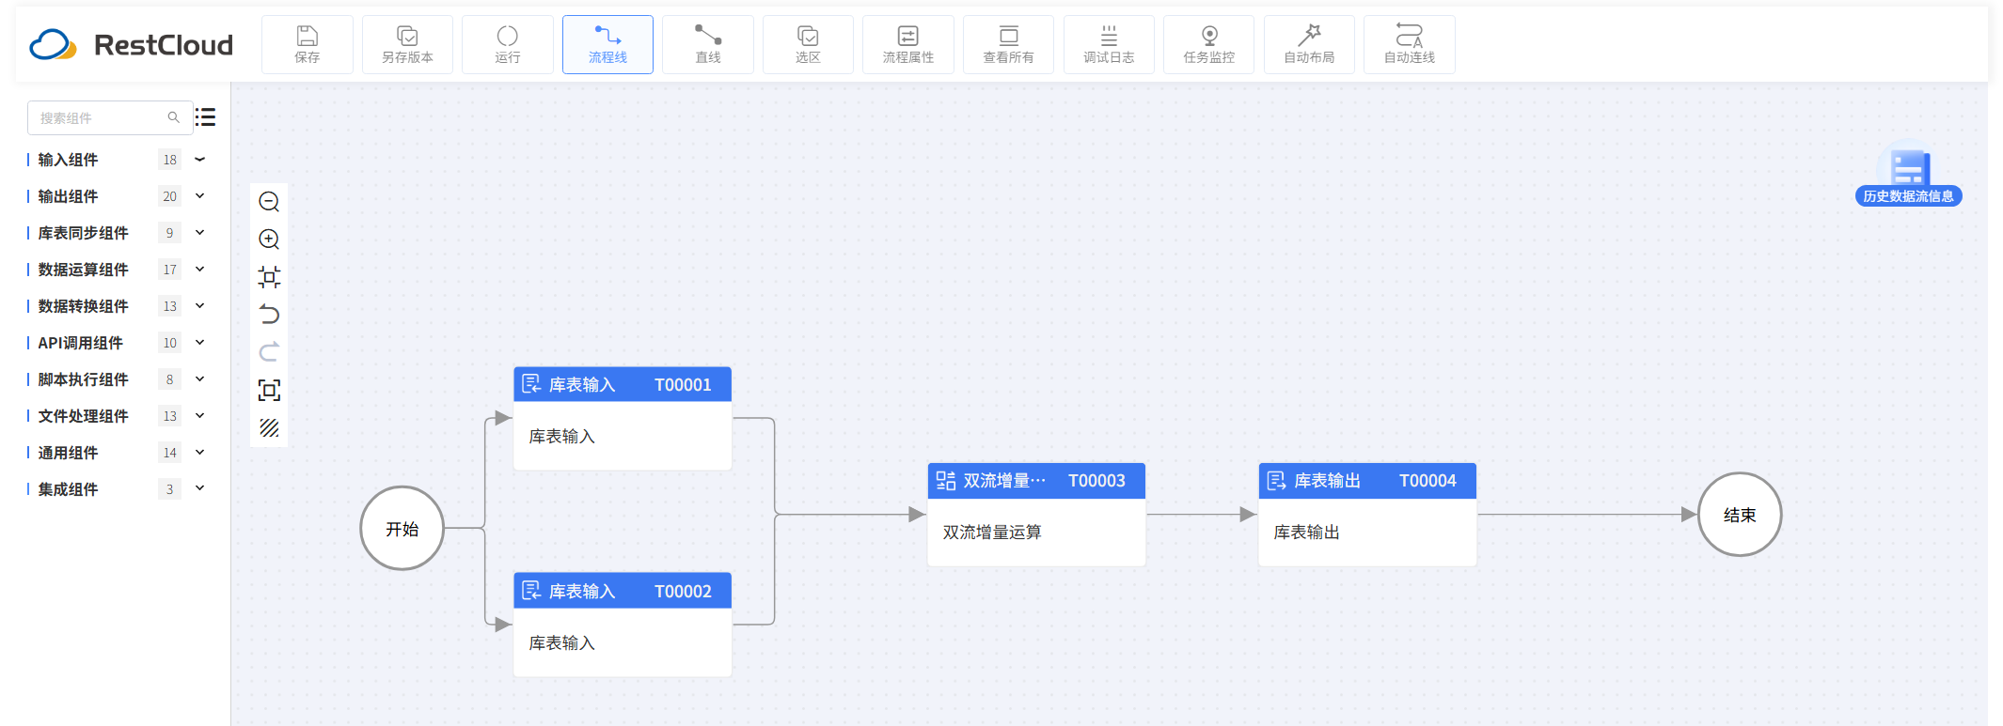The height and width of the screenshot is (726, 2003).
Task: Select the flow line (流程线) mode
Action: [x=607, y=44]
